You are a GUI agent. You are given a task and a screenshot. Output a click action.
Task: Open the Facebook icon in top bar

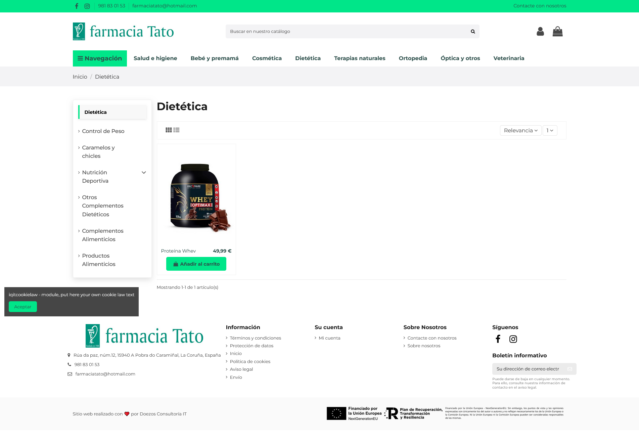coord(77,6)
